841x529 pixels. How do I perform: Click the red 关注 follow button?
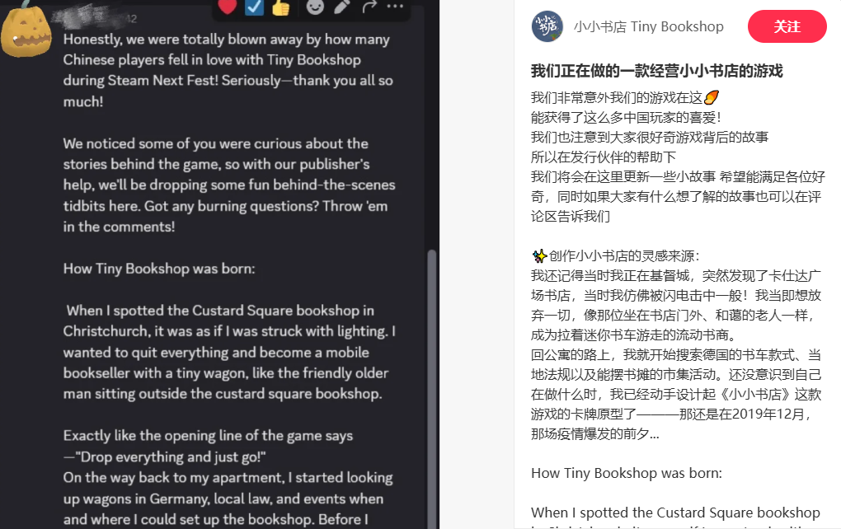[x=787, y=26]
